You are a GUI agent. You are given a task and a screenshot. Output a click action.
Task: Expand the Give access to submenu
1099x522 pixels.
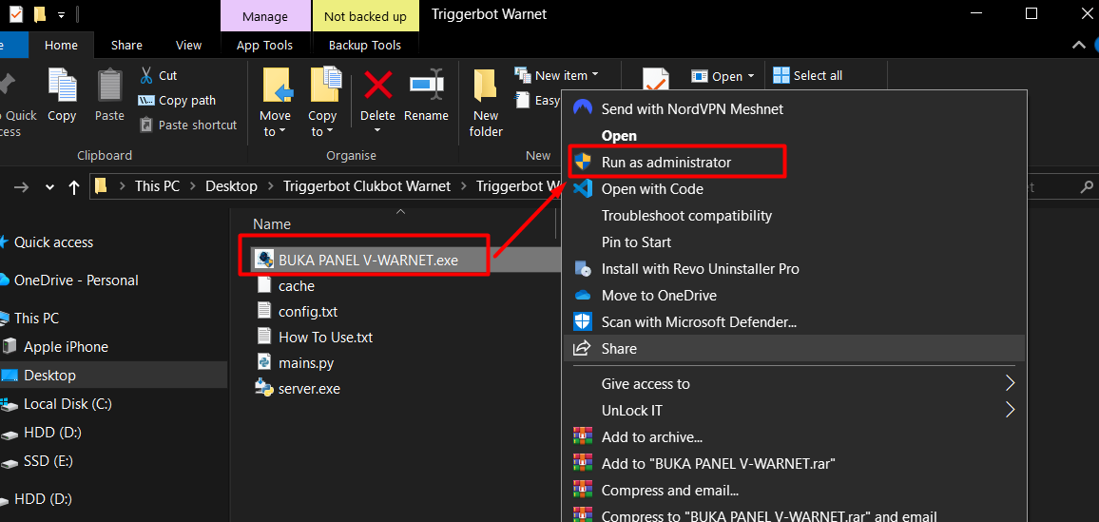click(646, 384)
